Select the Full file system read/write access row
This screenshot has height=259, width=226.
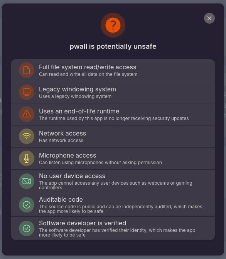(113, 70)
